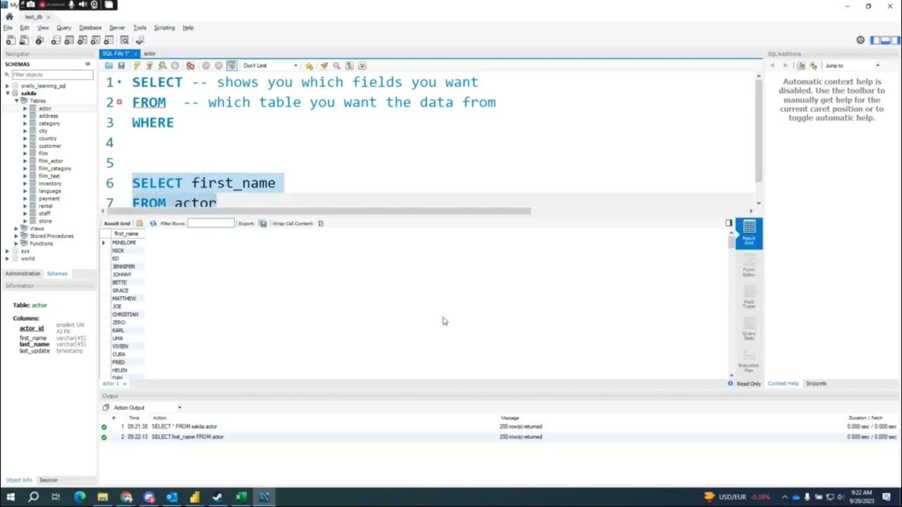The image size is (902, 507).
Task: Open the Database menu
Action: click(90, 27)
